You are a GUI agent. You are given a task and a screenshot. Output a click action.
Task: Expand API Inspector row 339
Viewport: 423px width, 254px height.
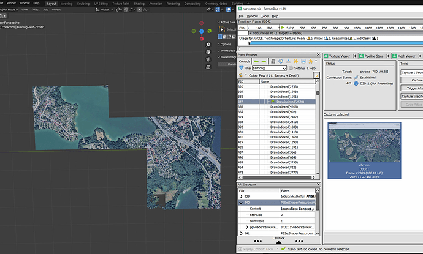click(241, 196)
